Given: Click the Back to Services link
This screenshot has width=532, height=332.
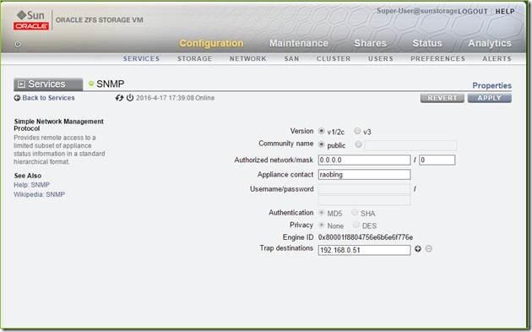Looking at the screenshot, I should tap(48, 98).
